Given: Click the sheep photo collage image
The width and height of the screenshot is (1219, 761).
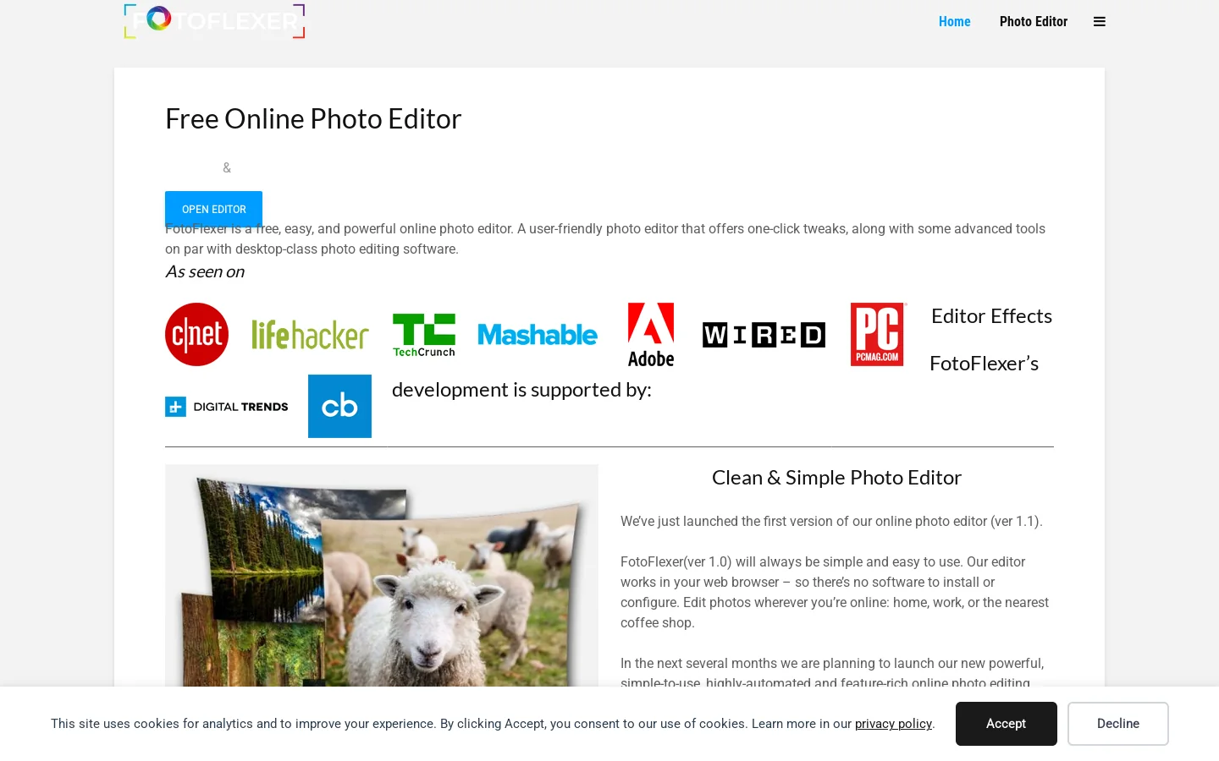Looking at the screenshot, I should (382, 575).
